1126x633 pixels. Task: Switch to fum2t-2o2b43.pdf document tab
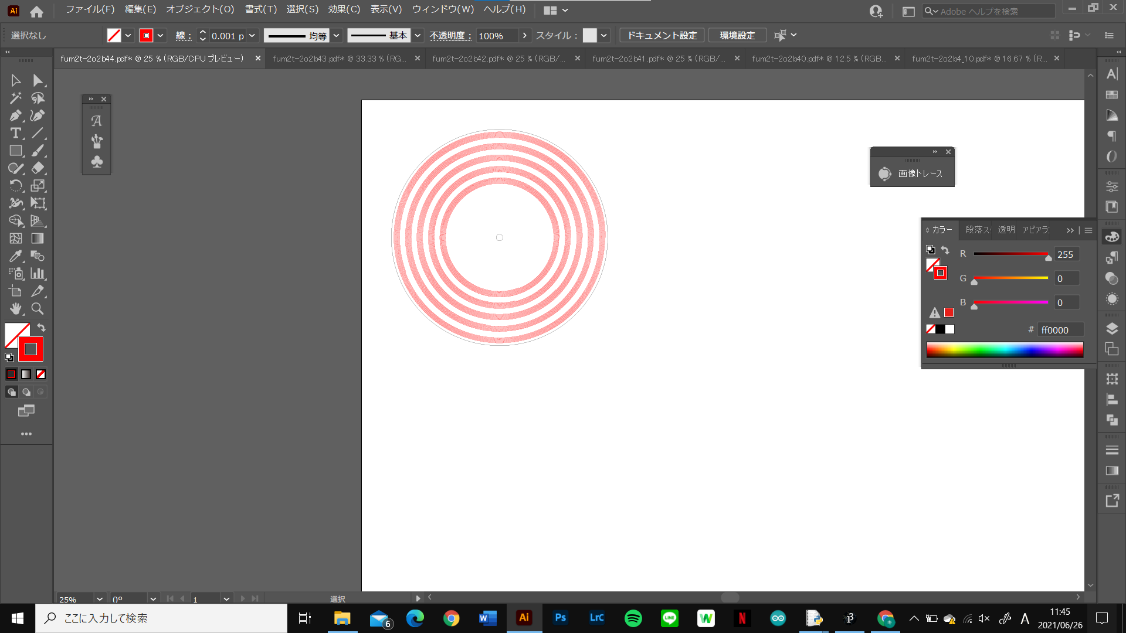340,59
